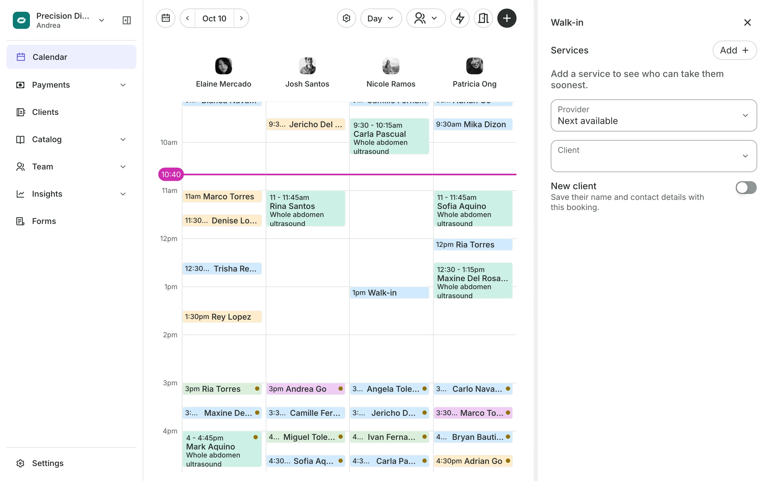Click the Precision Diagnostics logo icon
This screenshot has height=481, width=770.
[21, 20]
